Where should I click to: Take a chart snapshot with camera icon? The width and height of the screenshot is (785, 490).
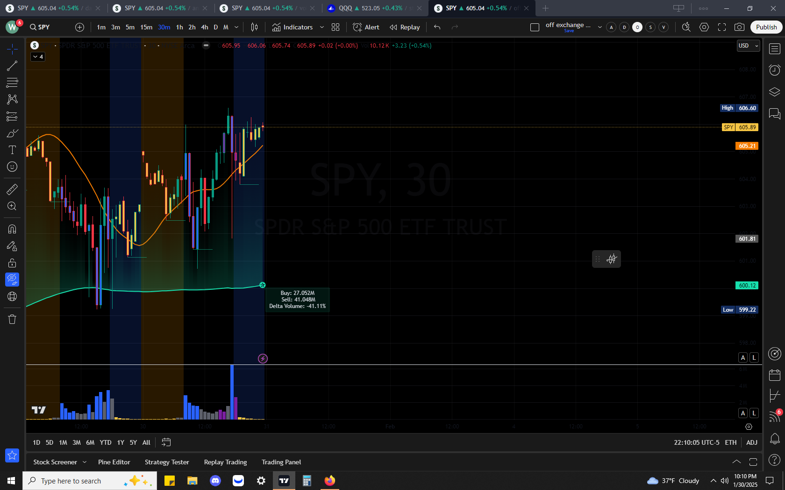click(739, 27)
